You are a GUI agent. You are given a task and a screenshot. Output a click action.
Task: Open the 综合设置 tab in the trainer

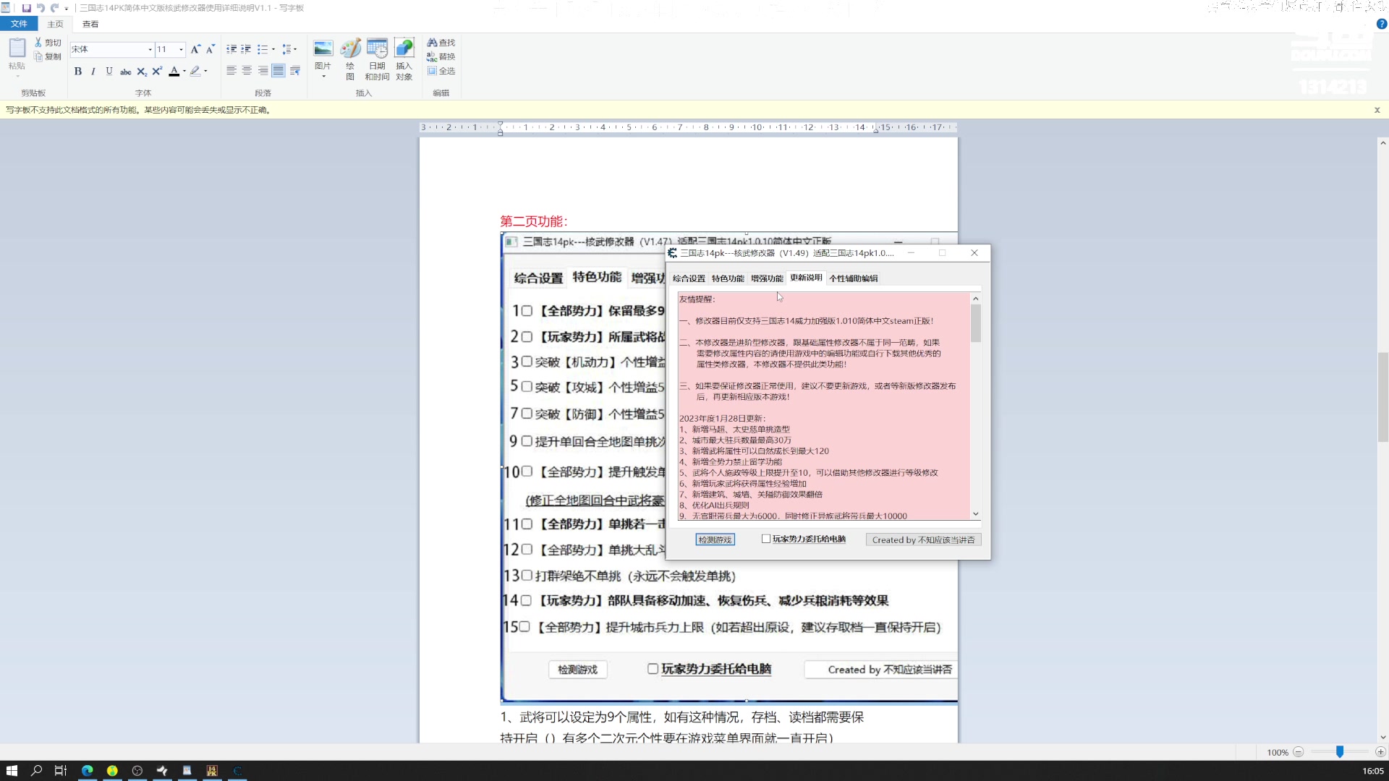point(689,278)
